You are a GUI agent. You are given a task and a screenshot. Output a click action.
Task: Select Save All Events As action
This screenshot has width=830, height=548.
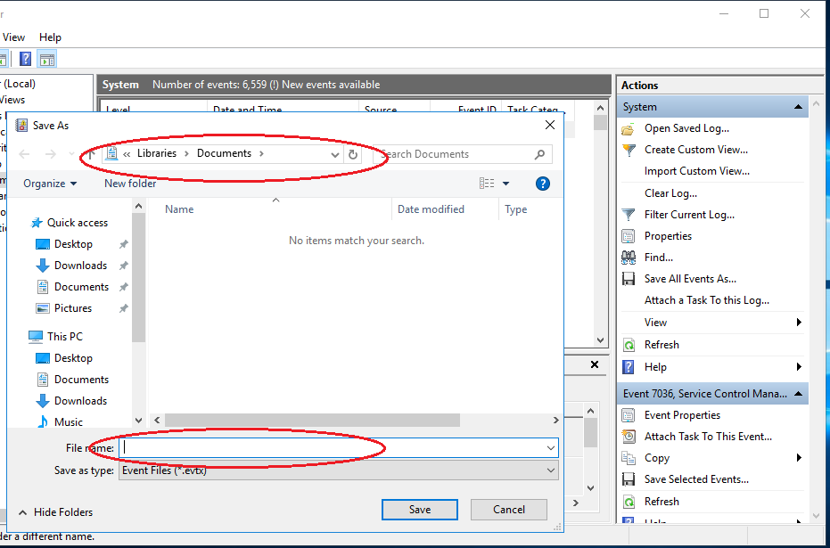point(688,278)
